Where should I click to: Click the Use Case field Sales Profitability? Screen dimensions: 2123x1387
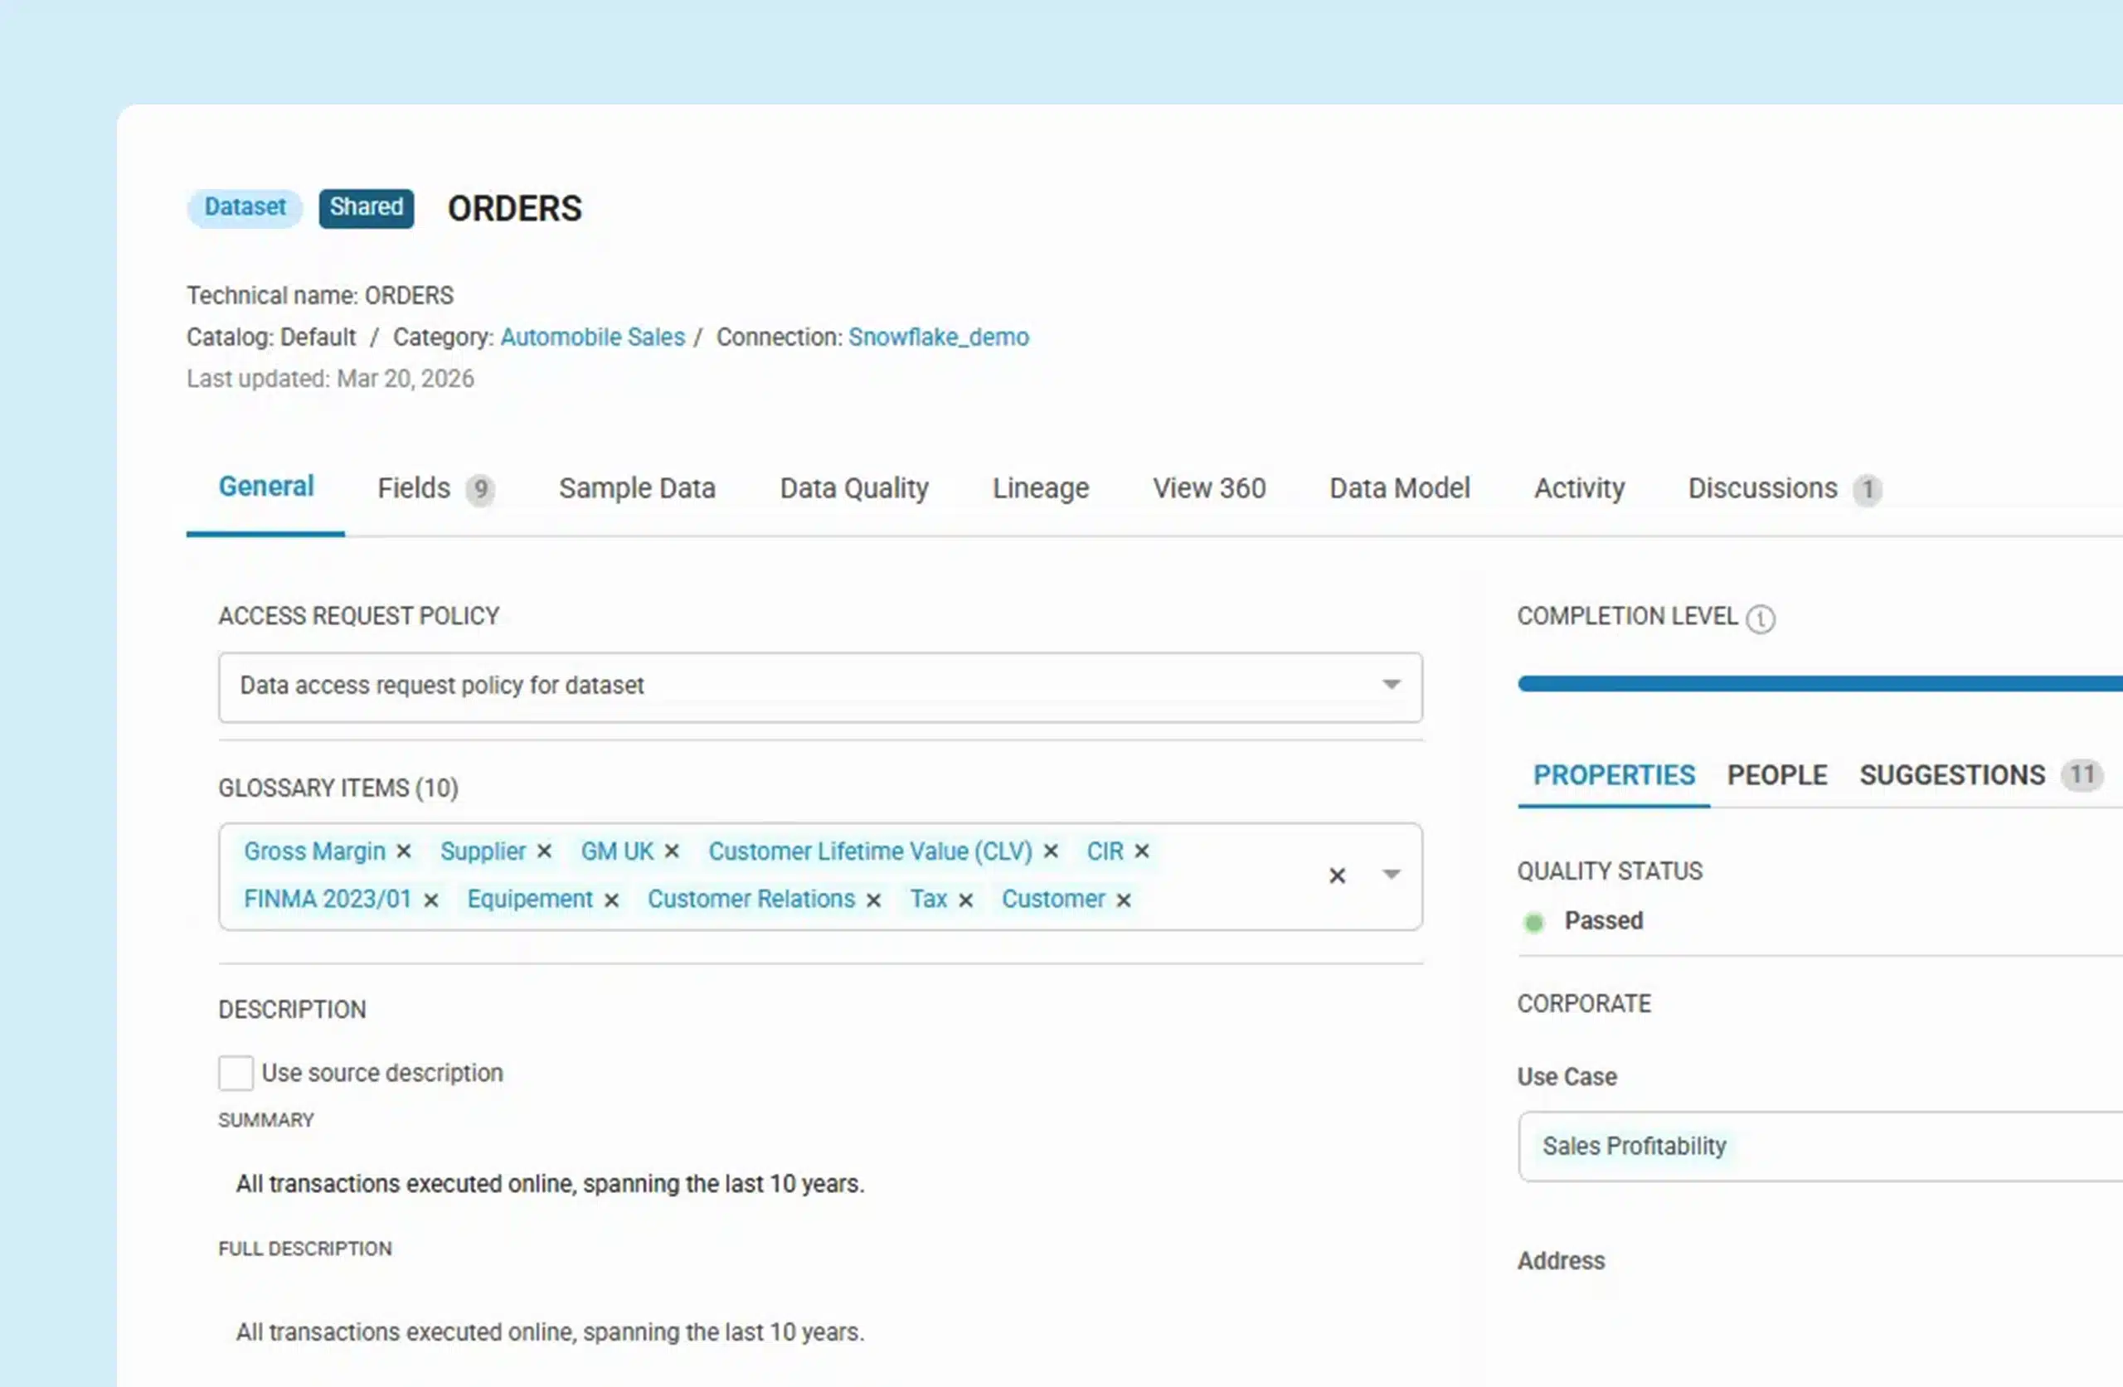(1819, 1147)
